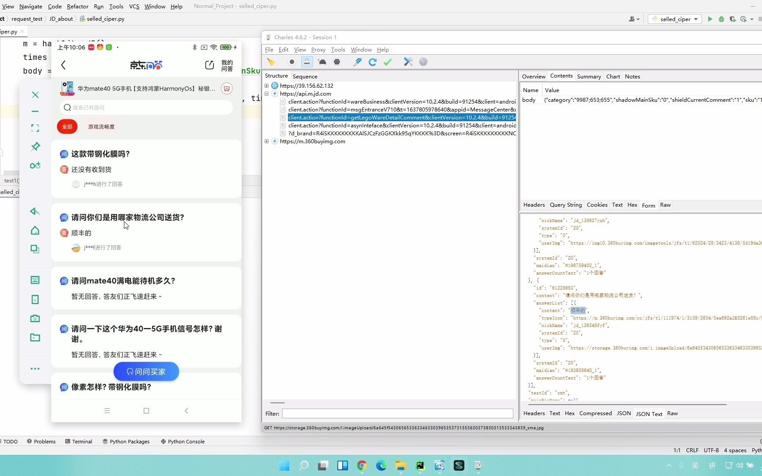Select the 全部 filter chip
The image size is (762, 476).
click(x=67, y=127)
